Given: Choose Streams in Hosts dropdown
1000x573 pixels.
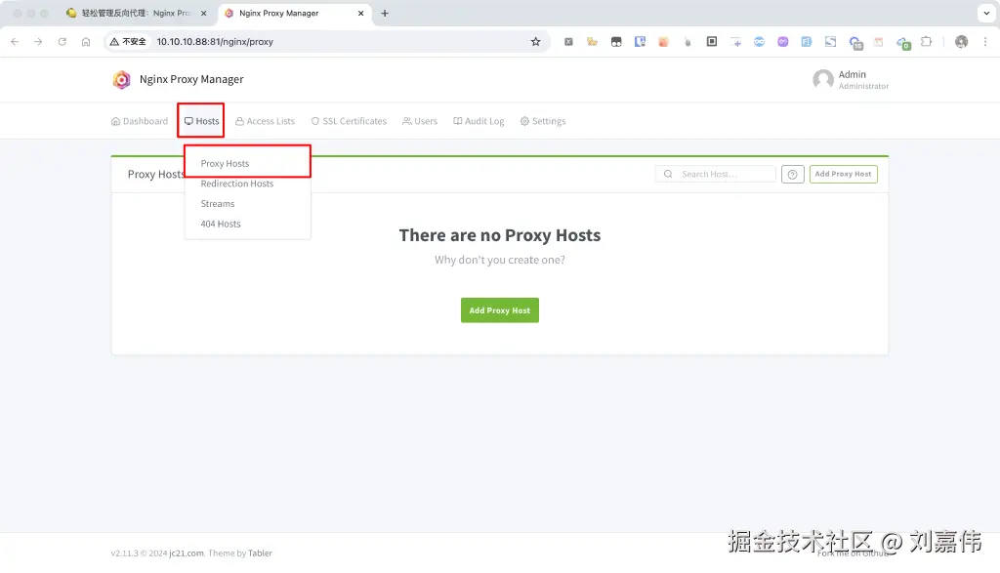Looking at the screenshot, I should click(218, 204).
